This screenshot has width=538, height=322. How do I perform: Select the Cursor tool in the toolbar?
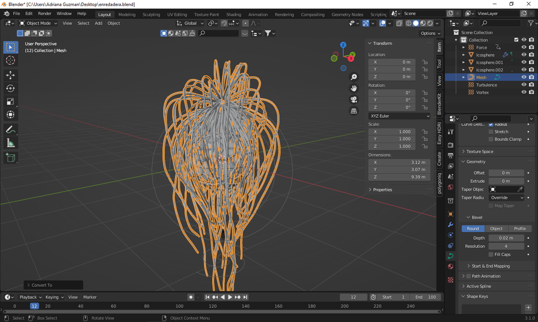[10, 60]
